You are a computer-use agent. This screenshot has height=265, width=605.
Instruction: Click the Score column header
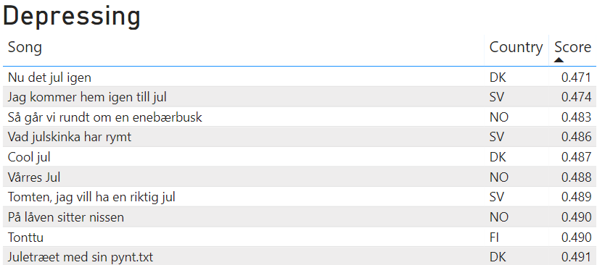coord(572,47)
